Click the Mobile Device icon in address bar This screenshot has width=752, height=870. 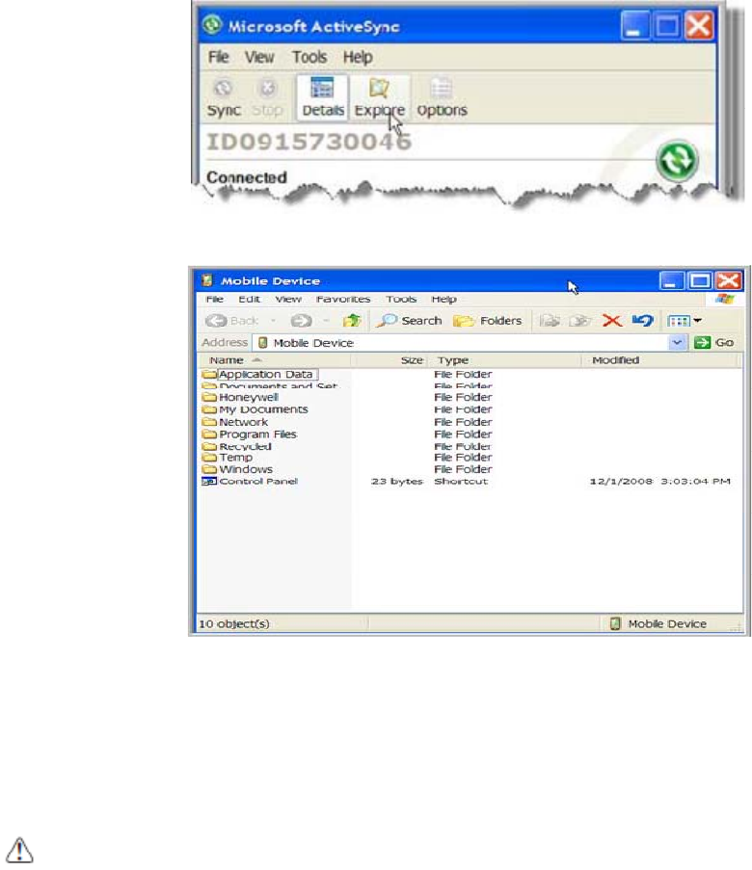tap(263, 343)
